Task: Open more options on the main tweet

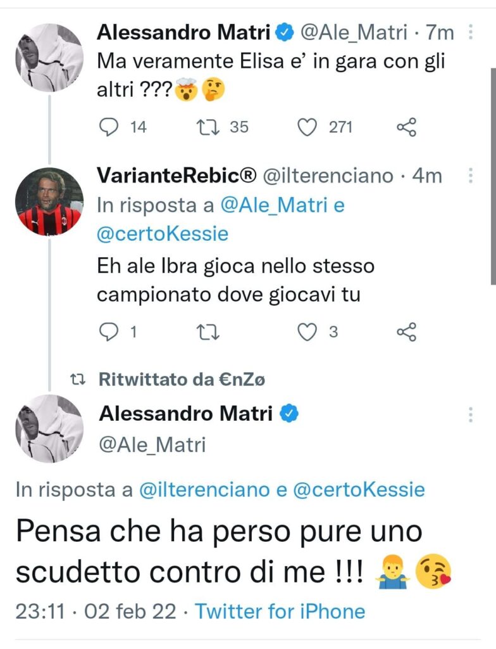Action: (x=469, y=414)
